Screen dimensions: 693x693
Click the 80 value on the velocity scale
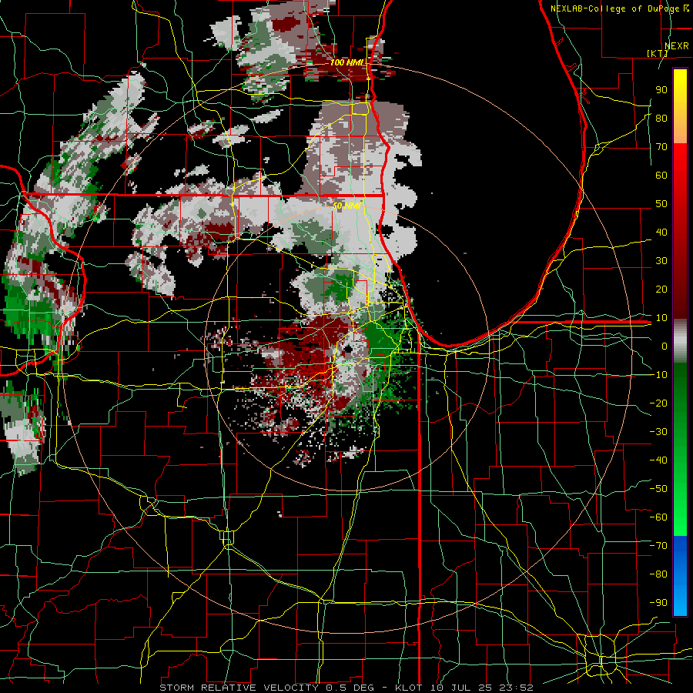[x=661, y=118]
